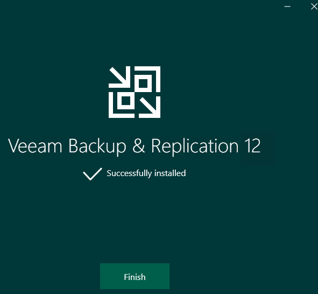The width and height of the screenshot is (318, 294).
Task: Click the white L-shaped corner bracket in logo's top-right
Action: (x=150, y=76)
